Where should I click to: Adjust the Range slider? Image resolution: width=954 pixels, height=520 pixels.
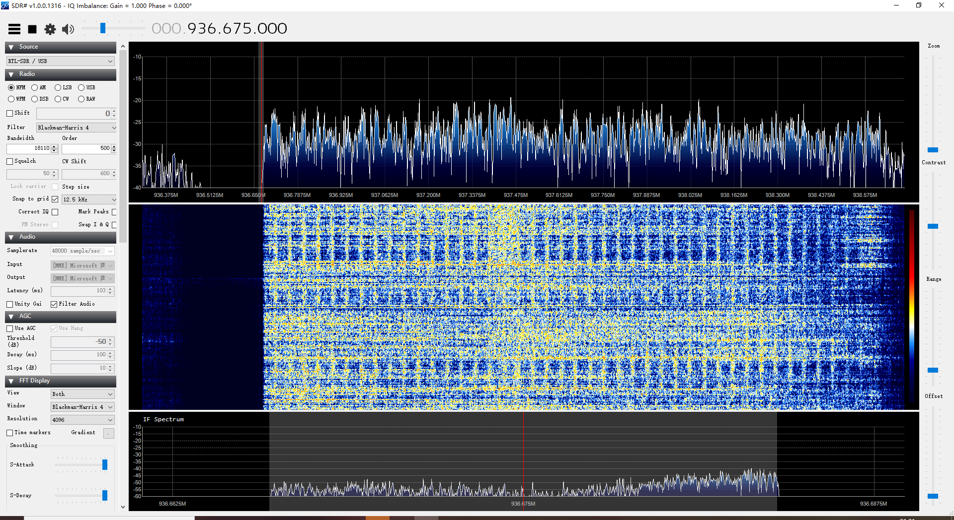click(x=933, y=370)
